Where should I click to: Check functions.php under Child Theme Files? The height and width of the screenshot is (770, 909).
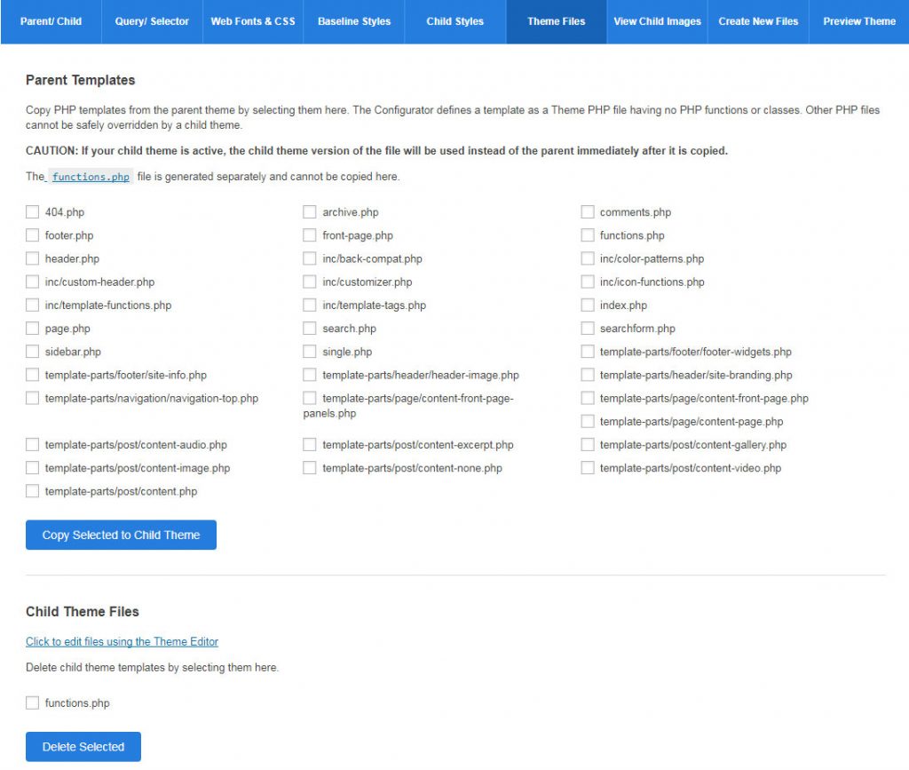(33, 703)
